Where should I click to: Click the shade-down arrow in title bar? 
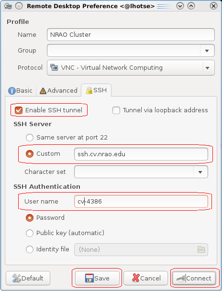[x=180, y=6]
